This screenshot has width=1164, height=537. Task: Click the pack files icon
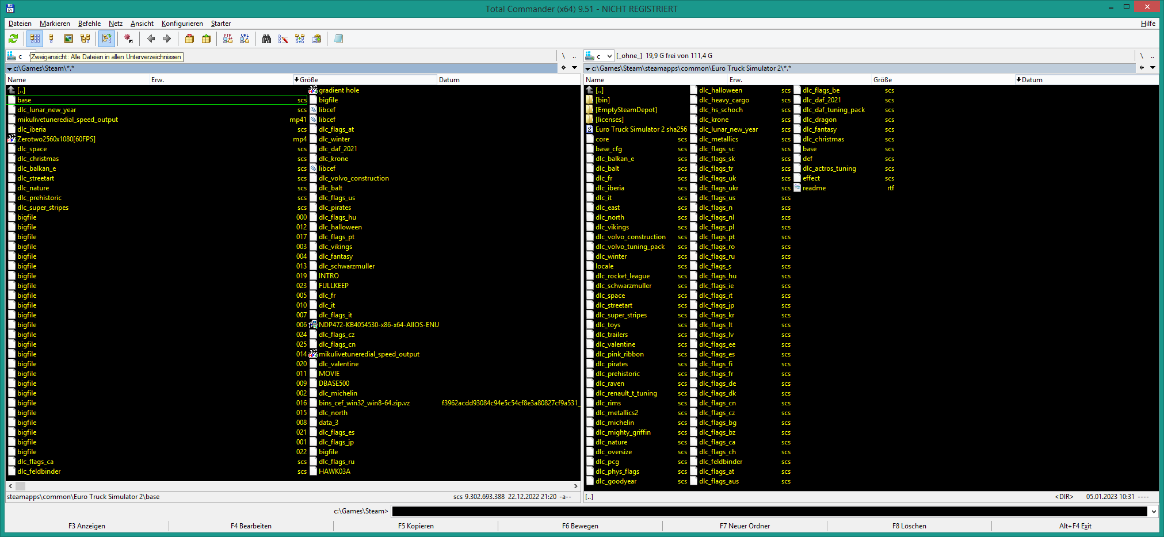coord(189,39)
